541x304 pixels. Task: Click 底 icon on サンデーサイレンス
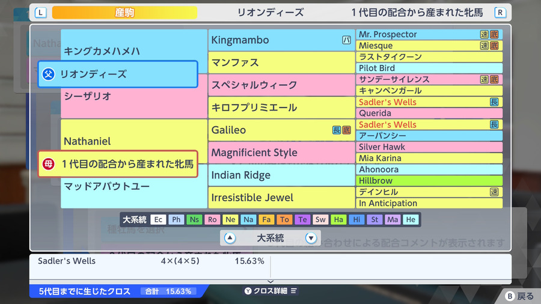494,79
